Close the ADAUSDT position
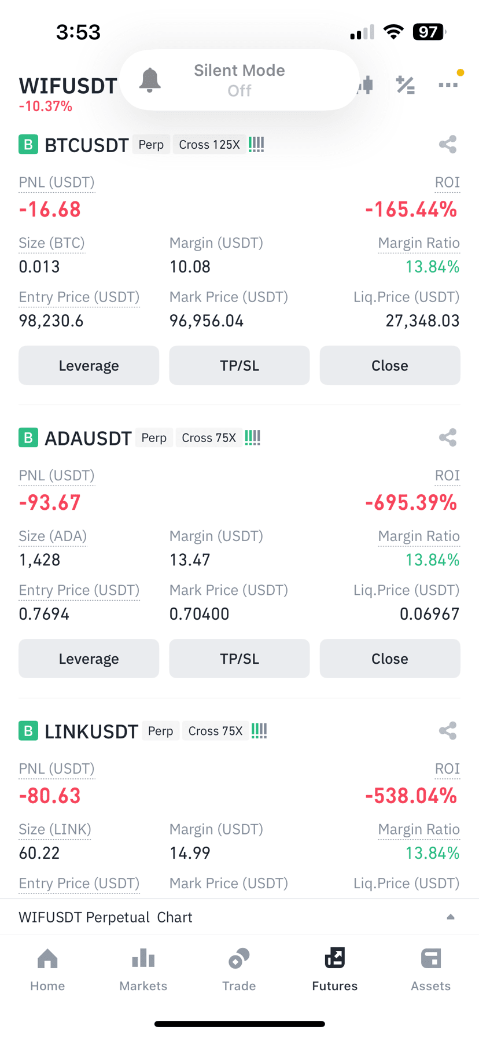Viewport: 479px width, 1037px height. coord(390,659)
